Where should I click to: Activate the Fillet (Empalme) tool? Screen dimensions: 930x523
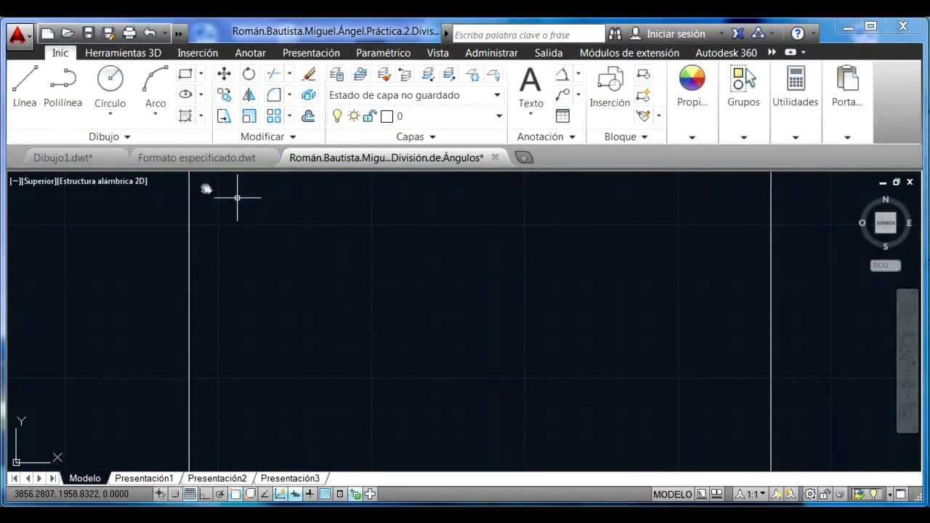273,95
